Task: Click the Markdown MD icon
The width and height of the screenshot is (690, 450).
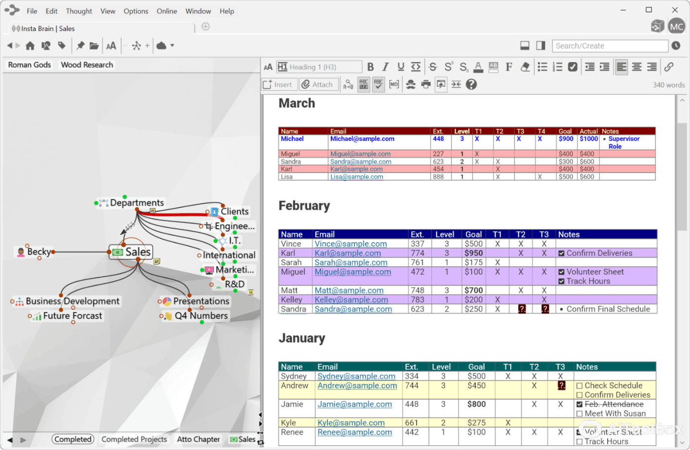Action: point(394,85)
